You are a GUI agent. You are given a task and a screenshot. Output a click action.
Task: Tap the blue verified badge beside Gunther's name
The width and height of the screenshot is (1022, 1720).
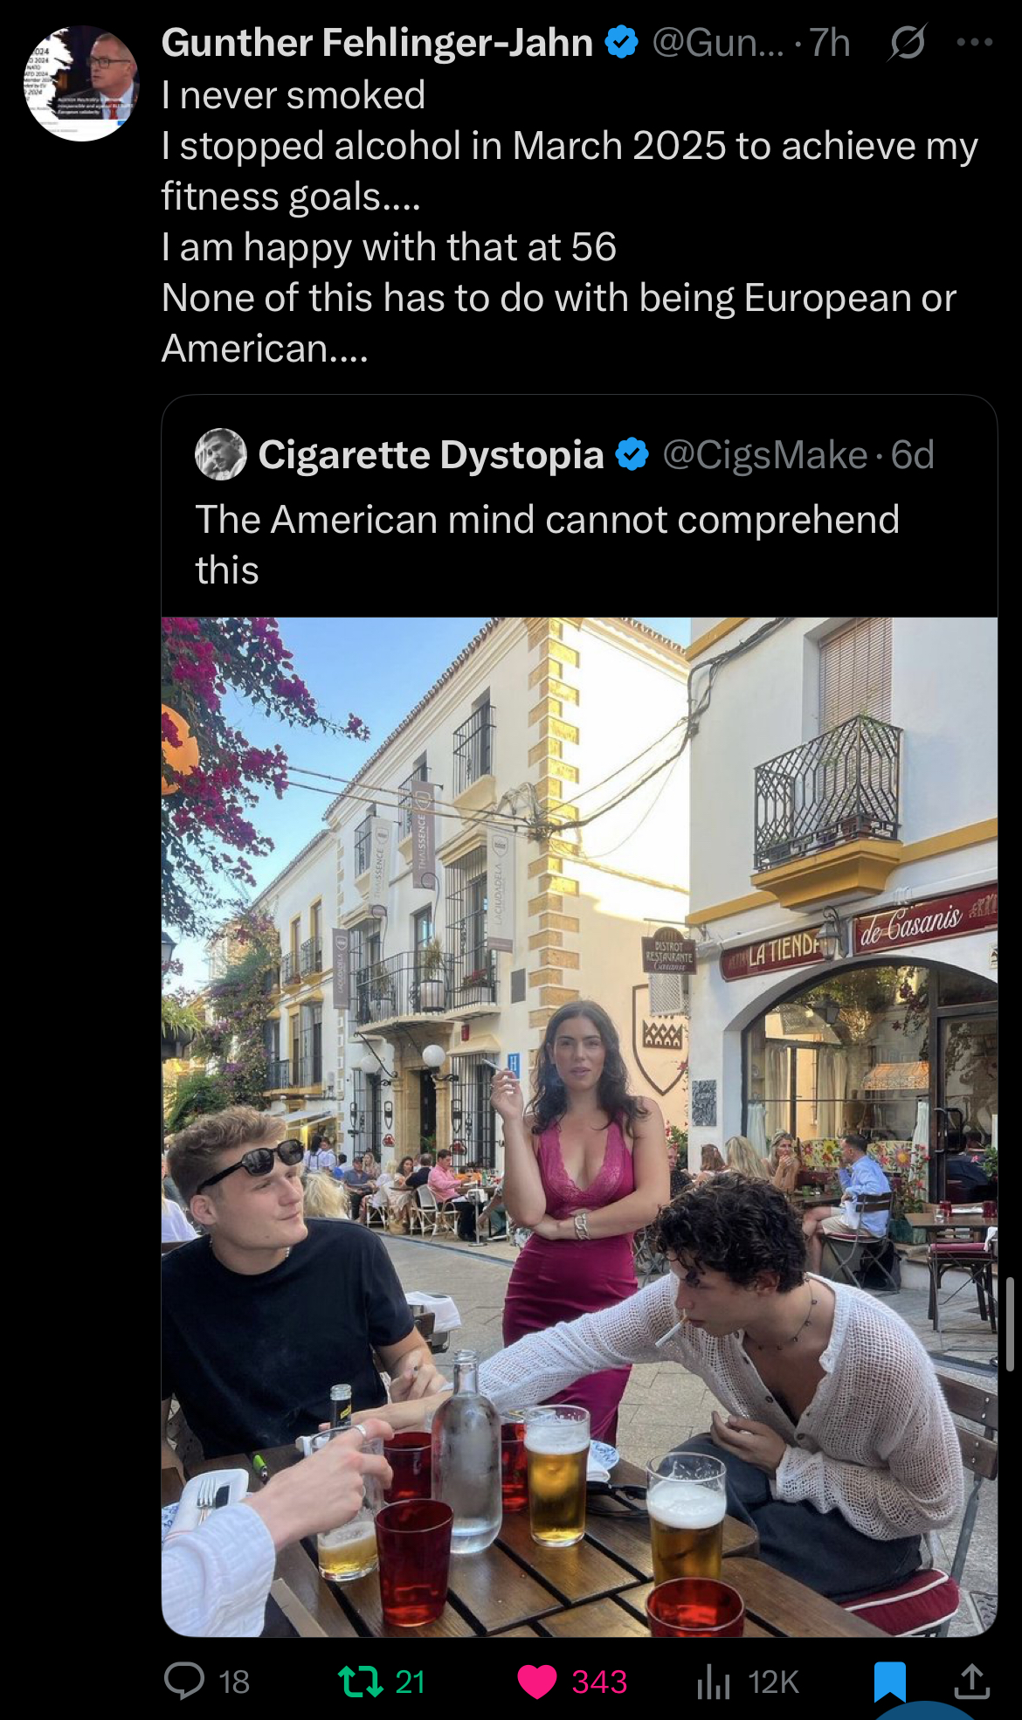tap(622, 42)
